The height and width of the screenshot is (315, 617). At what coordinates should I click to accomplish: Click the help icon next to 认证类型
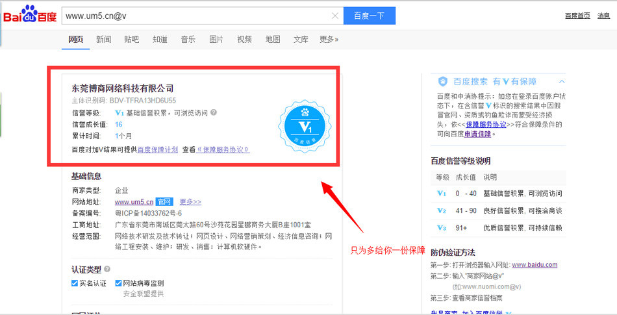[x=107, y=269]
